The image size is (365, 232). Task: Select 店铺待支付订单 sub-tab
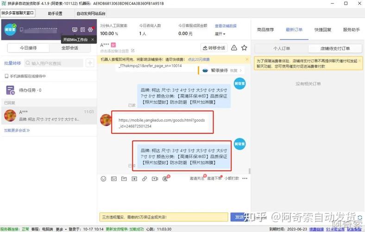pyautogui.click(x=335, y=49)
